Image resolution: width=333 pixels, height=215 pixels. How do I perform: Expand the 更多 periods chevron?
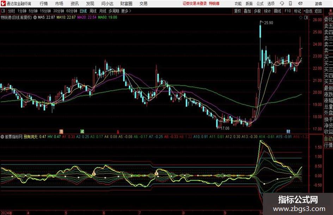coord(127,11)
